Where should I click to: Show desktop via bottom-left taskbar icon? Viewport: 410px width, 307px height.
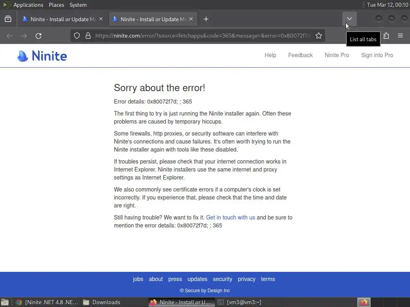[5, 302]
